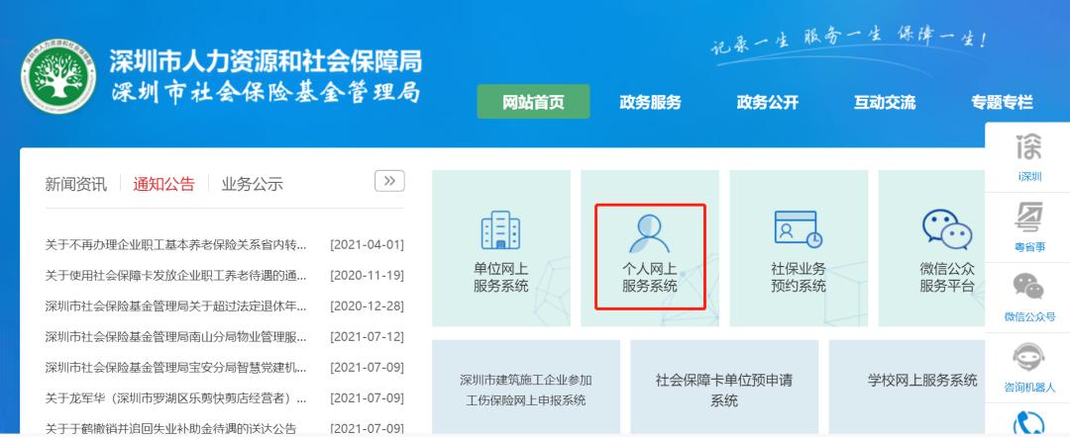
Task: Open the 关于龙军华 notice link
Action: coord(175,398)
